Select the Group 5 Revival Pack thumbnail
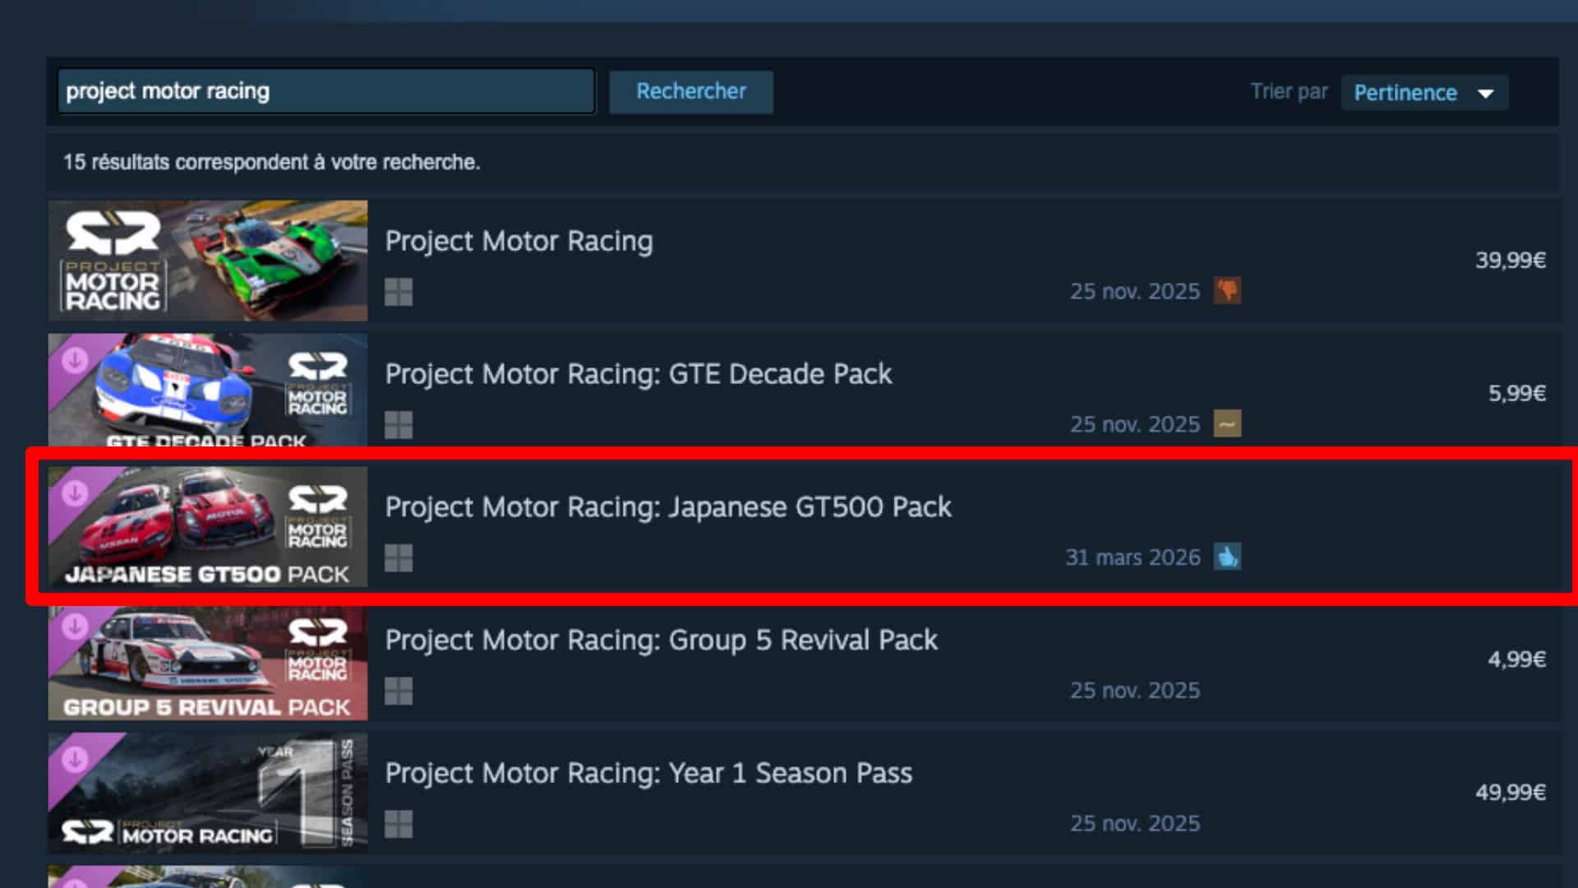The image size is (1578, 888). click(208, 664)
